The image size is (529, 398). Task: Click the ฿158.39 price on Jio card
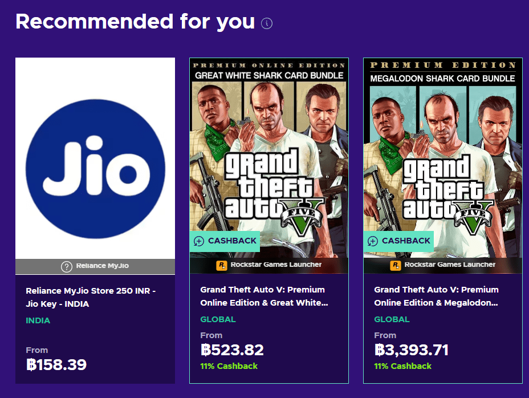56,365
